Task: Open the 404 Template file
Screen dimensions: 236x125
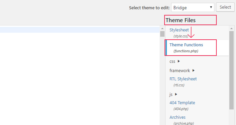Action: coord(182,105)
